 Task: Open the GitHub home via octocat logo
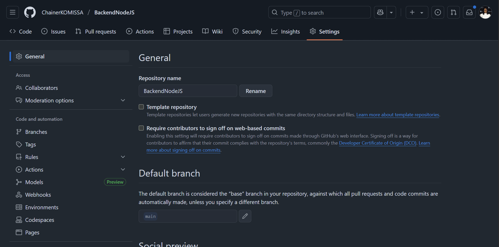30,12
